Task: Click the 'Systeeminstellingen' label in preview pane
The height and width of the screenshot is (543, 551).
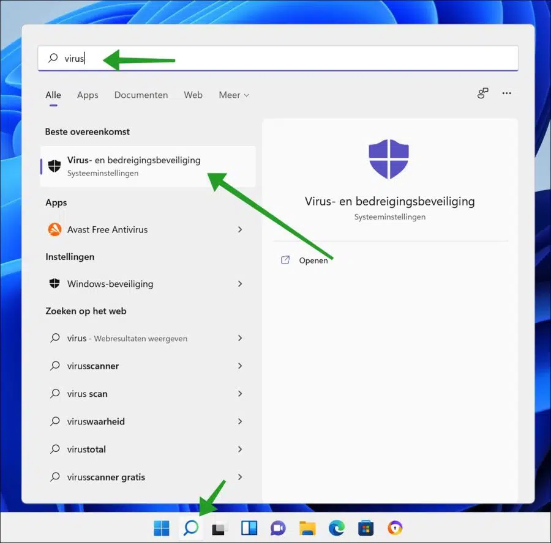Action: 390,217
